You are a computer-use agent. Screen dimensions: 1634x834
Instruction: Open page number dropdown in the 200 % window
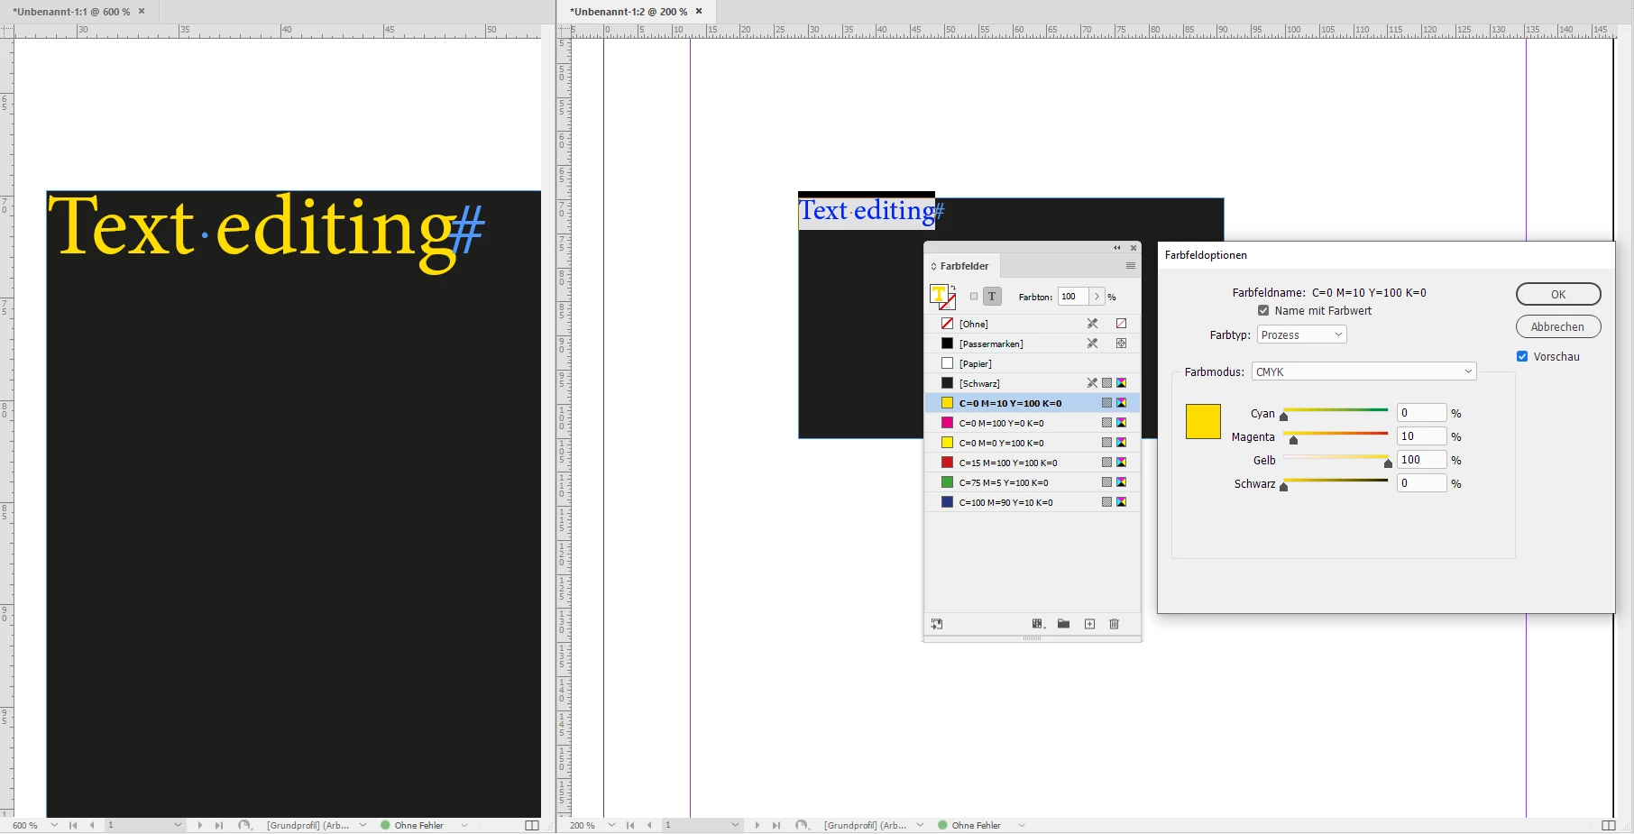[x=735, y=825]
